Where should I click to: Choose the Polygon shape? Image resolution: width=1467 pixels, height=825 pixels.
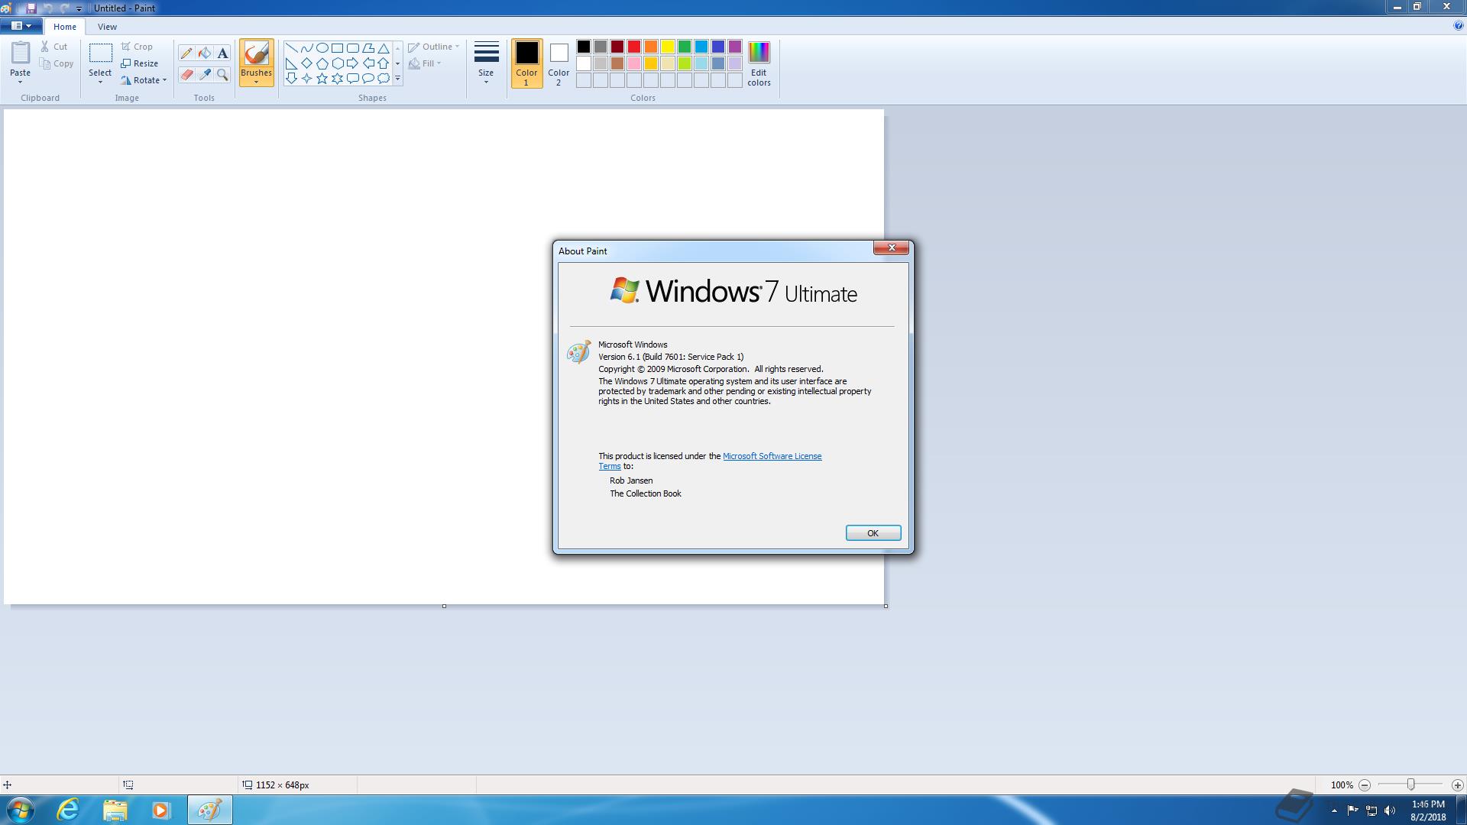tap(368, 47)
